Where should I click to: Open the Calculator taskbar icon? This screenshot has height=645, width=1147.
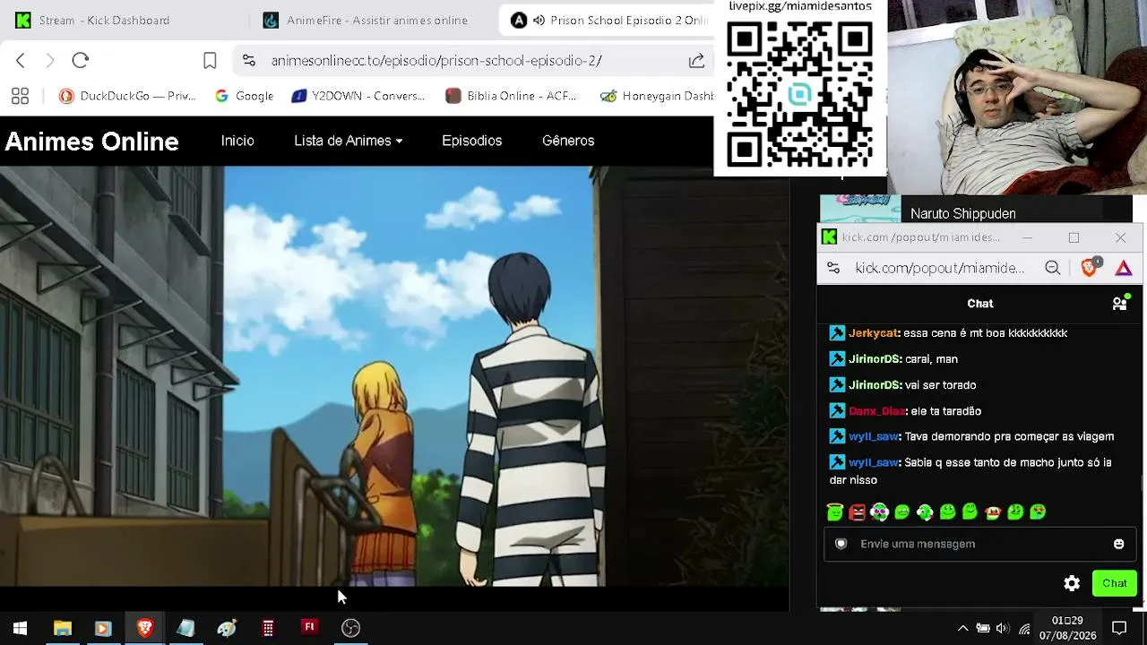coord(268,628)
